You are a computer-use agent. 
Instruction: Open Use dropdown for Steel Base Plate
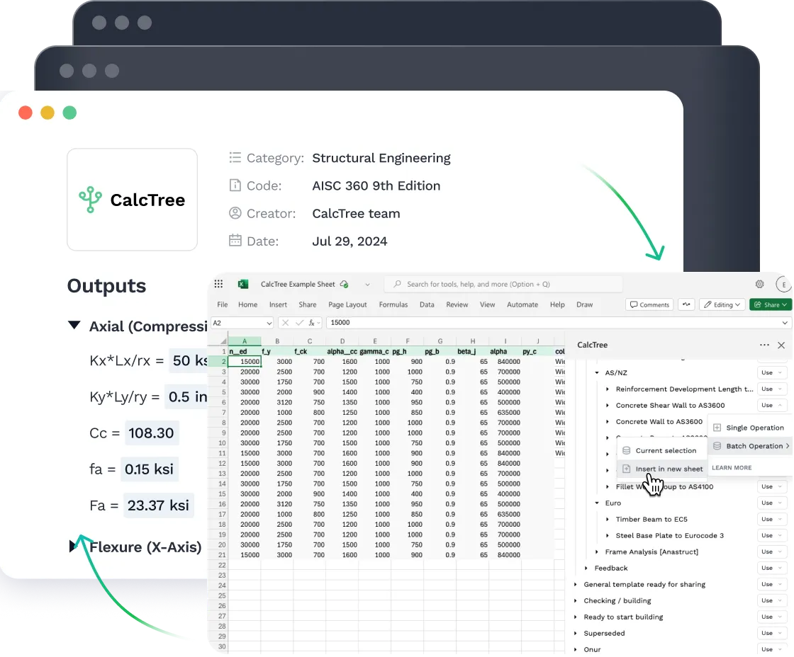pyautogui.click(x=772, y=536)
